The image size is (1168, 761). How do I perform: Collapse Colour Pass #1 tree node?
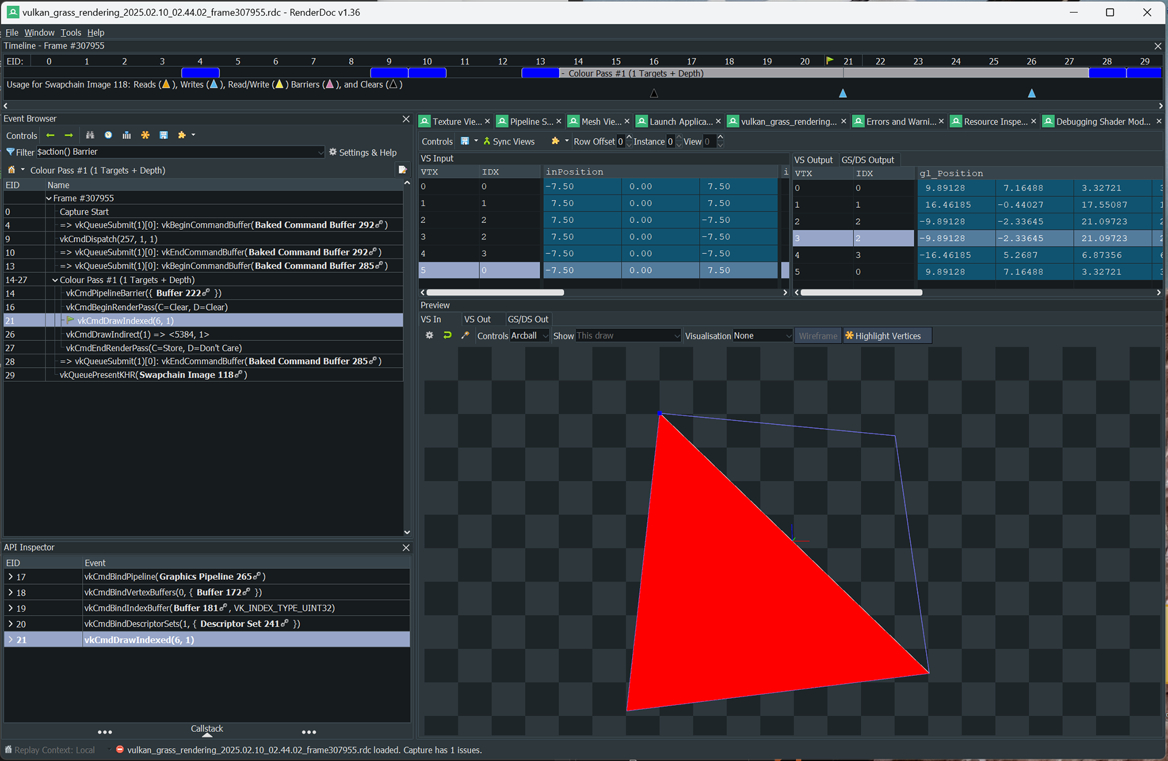pos(55,280)
